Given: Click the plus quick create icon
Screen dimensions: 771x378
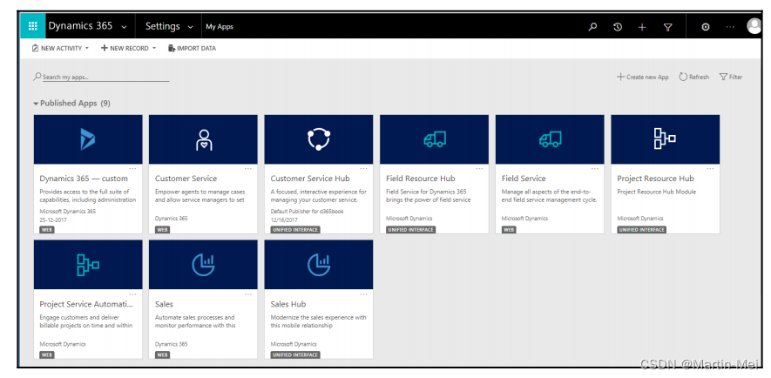Looking at the screenshot, I should click(642, 28).
